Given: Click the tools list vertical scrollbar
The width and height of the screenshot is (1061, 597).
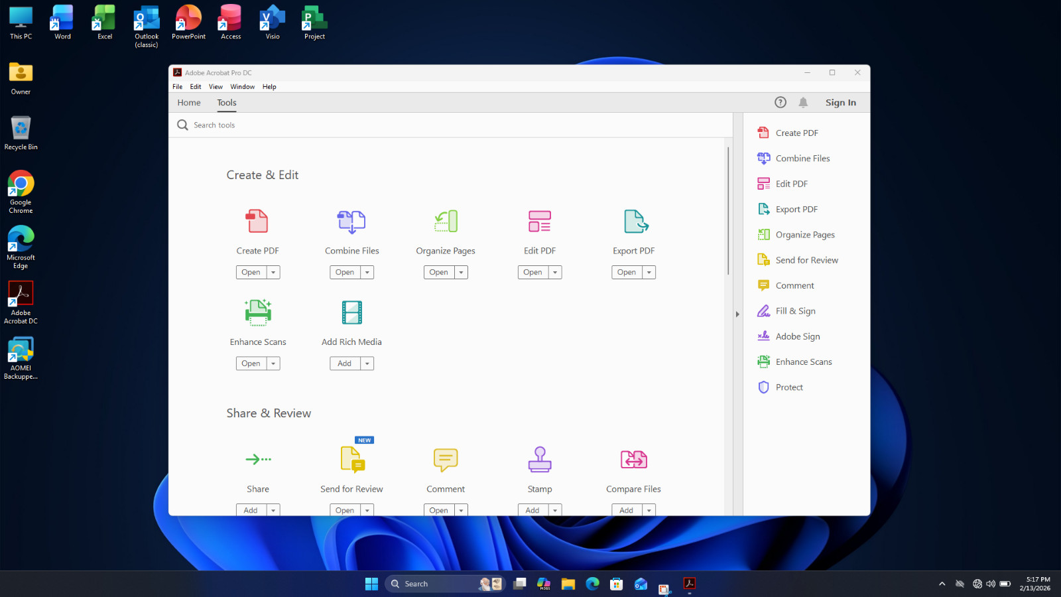Looking at the screenshot, I should (728, 211).
